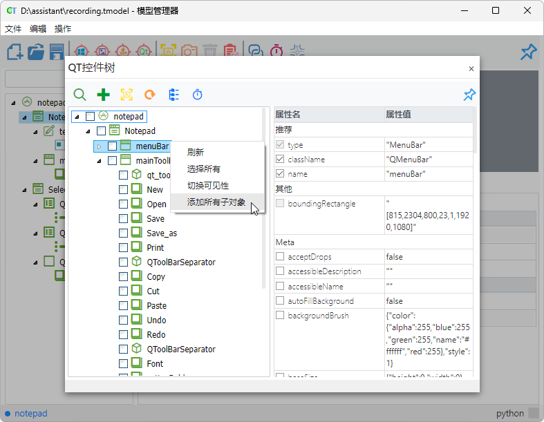Collapse the root notepad node arrow
544x422 pixels.
(77, 117)
